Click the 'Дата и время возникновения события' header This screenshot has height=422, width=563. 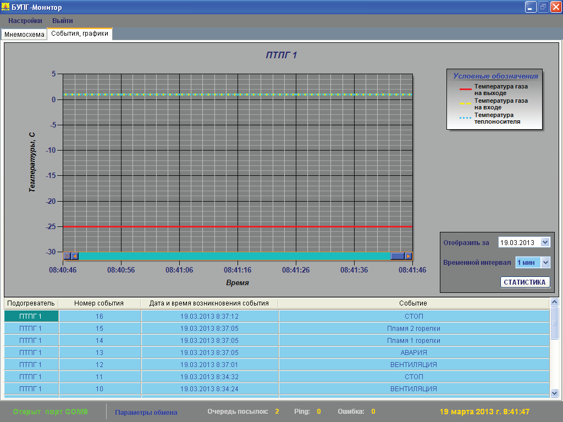tap(209, 303)
